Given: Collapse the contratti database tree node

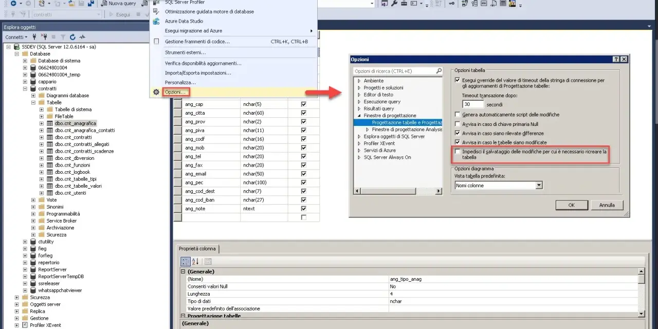Looking at the screenshot, I should 25,88.
